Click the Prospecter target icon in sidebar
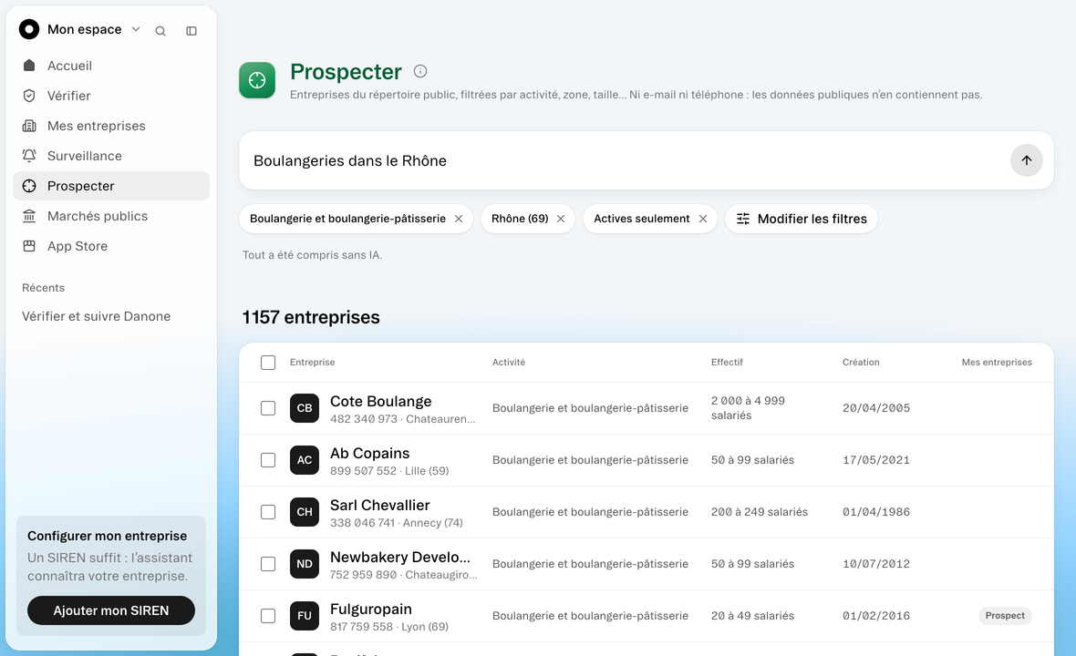 click(29, 187)
